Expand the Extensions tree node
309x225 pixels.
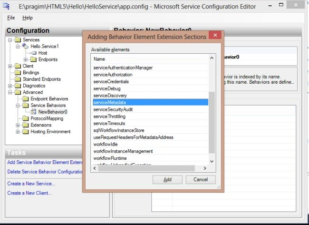18,125
